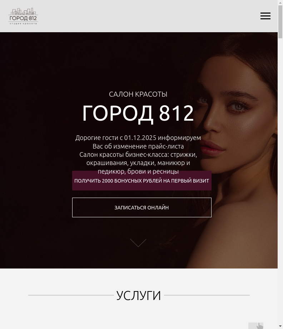Click the page scrollbar thumb

[280, 22]
